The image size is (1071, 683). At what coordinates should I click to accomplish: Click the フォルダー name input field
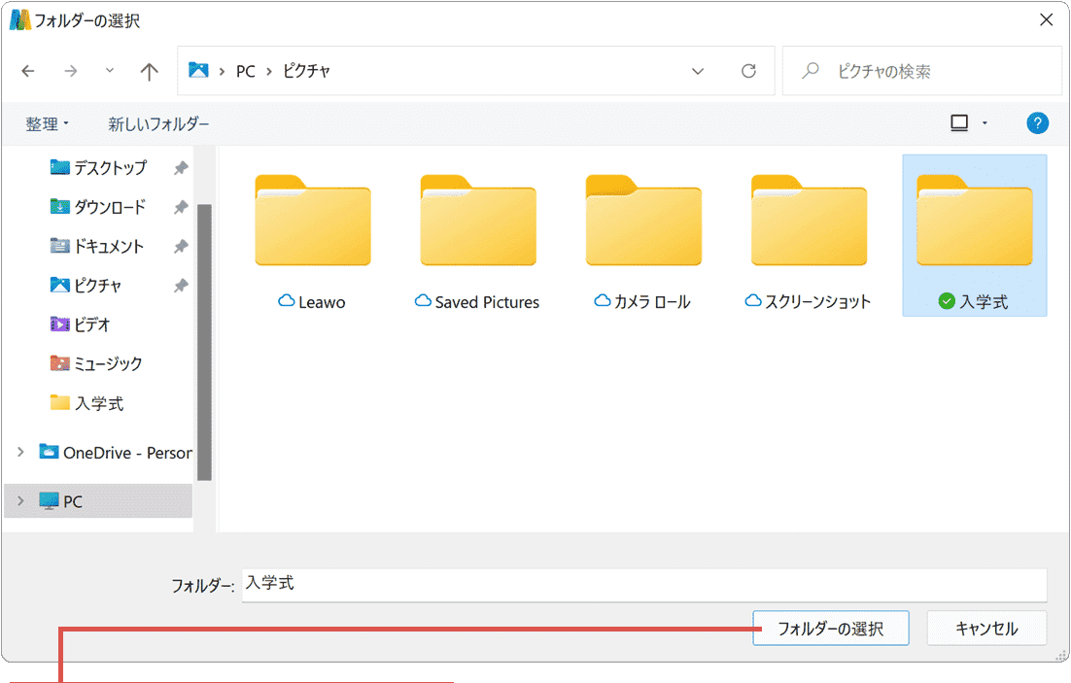(643, 585)
